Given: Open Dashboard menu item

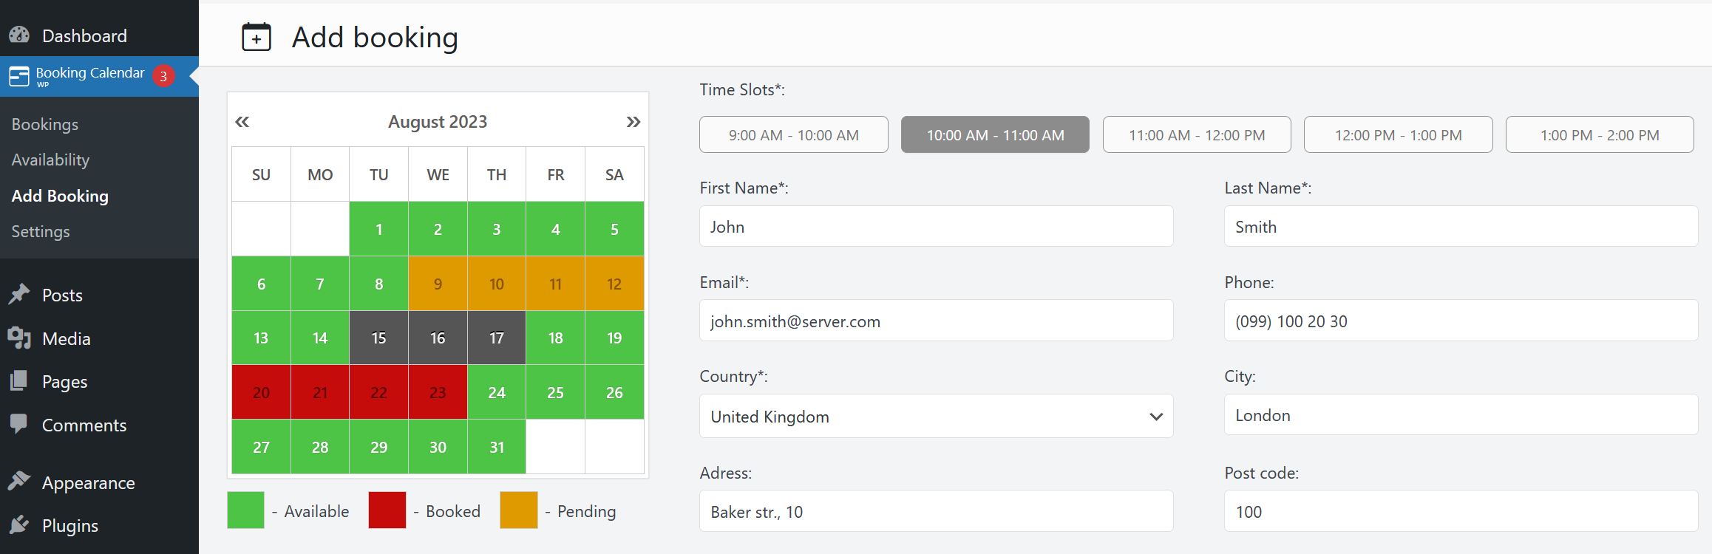Looking at the screenshot, I should 99,35.
